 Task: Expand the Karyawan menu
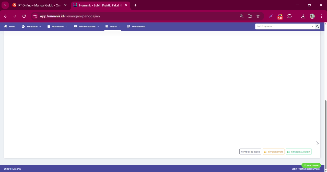[31, 26]
